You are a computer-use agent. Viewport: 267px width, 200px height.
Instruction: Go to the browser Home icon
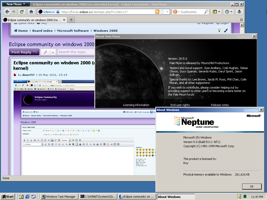tap(31, 12)
